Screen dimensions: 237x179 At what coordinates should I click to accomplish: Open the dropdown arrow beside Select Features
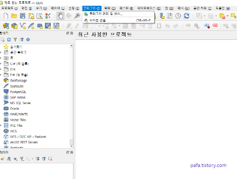204,16
